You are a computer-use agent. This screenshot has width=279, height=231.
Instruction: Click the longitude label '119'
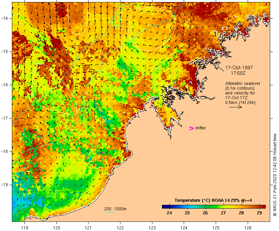(x=24, y=228)
